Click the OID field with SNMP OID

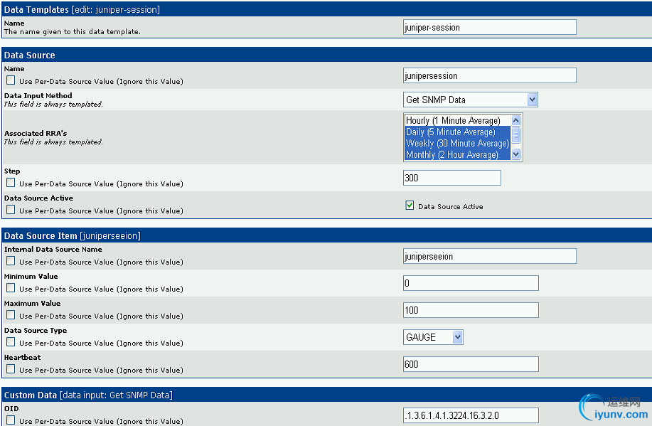tap(471, 415)
